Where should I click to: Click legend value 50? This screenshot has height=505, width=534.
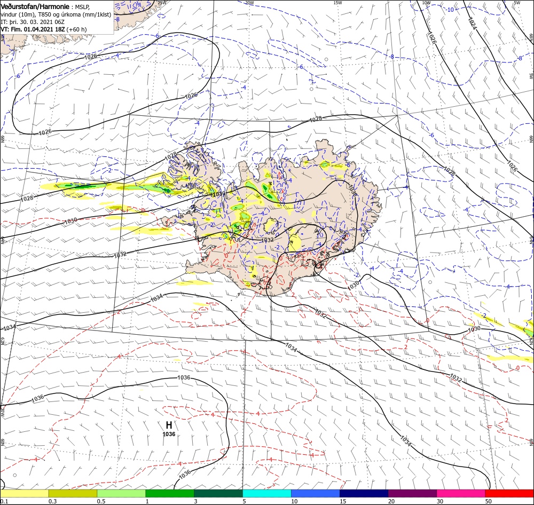[489, 501]
